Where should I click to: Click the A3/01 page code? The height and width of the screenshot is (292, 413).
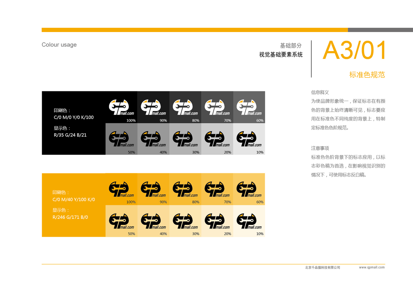pyautogui.click(x=354, y=50)
